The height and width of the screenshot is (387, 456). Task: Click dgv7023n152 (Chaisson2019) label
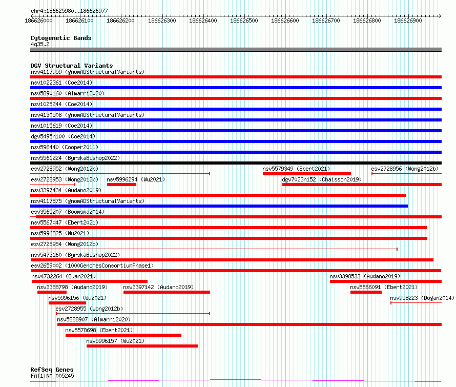322,179
